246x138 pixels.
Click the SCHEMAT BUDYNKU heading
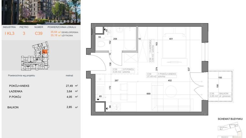(x=230, y=119)
